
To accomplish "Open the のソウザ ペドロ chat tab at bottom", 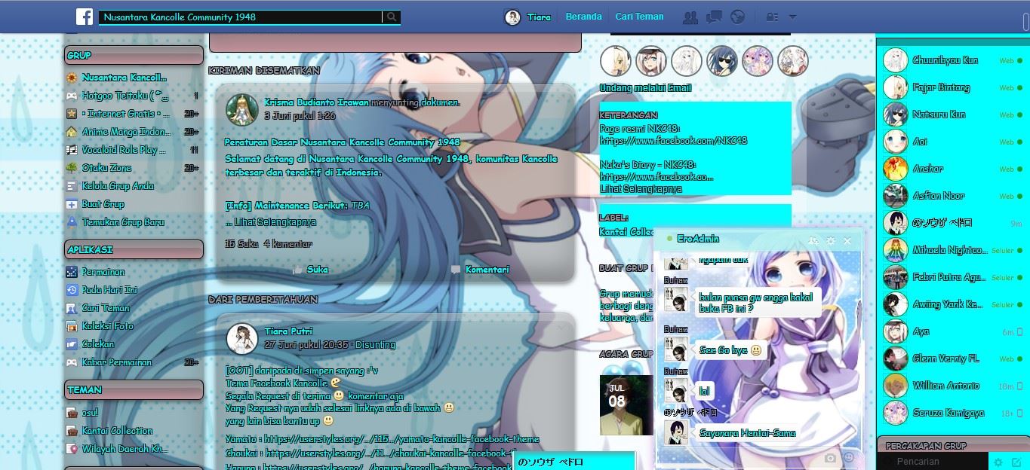I will click(573, 462).
